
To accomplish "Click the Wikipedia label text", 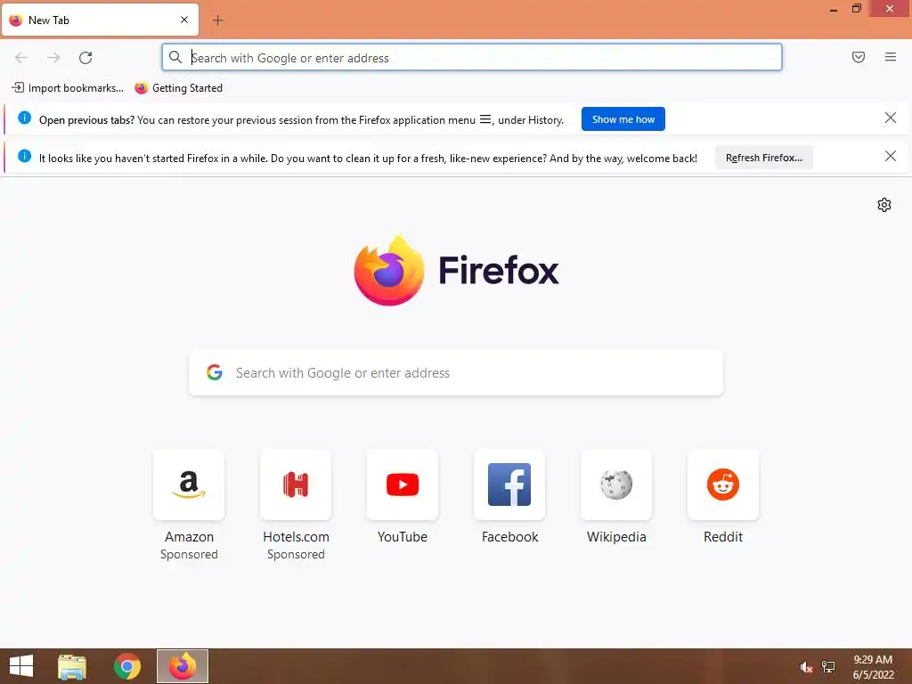I will coord(616,537).
